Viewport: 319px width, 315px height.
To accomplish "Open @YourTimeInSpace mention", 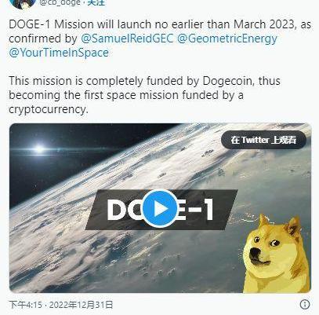I will point(59,53).
